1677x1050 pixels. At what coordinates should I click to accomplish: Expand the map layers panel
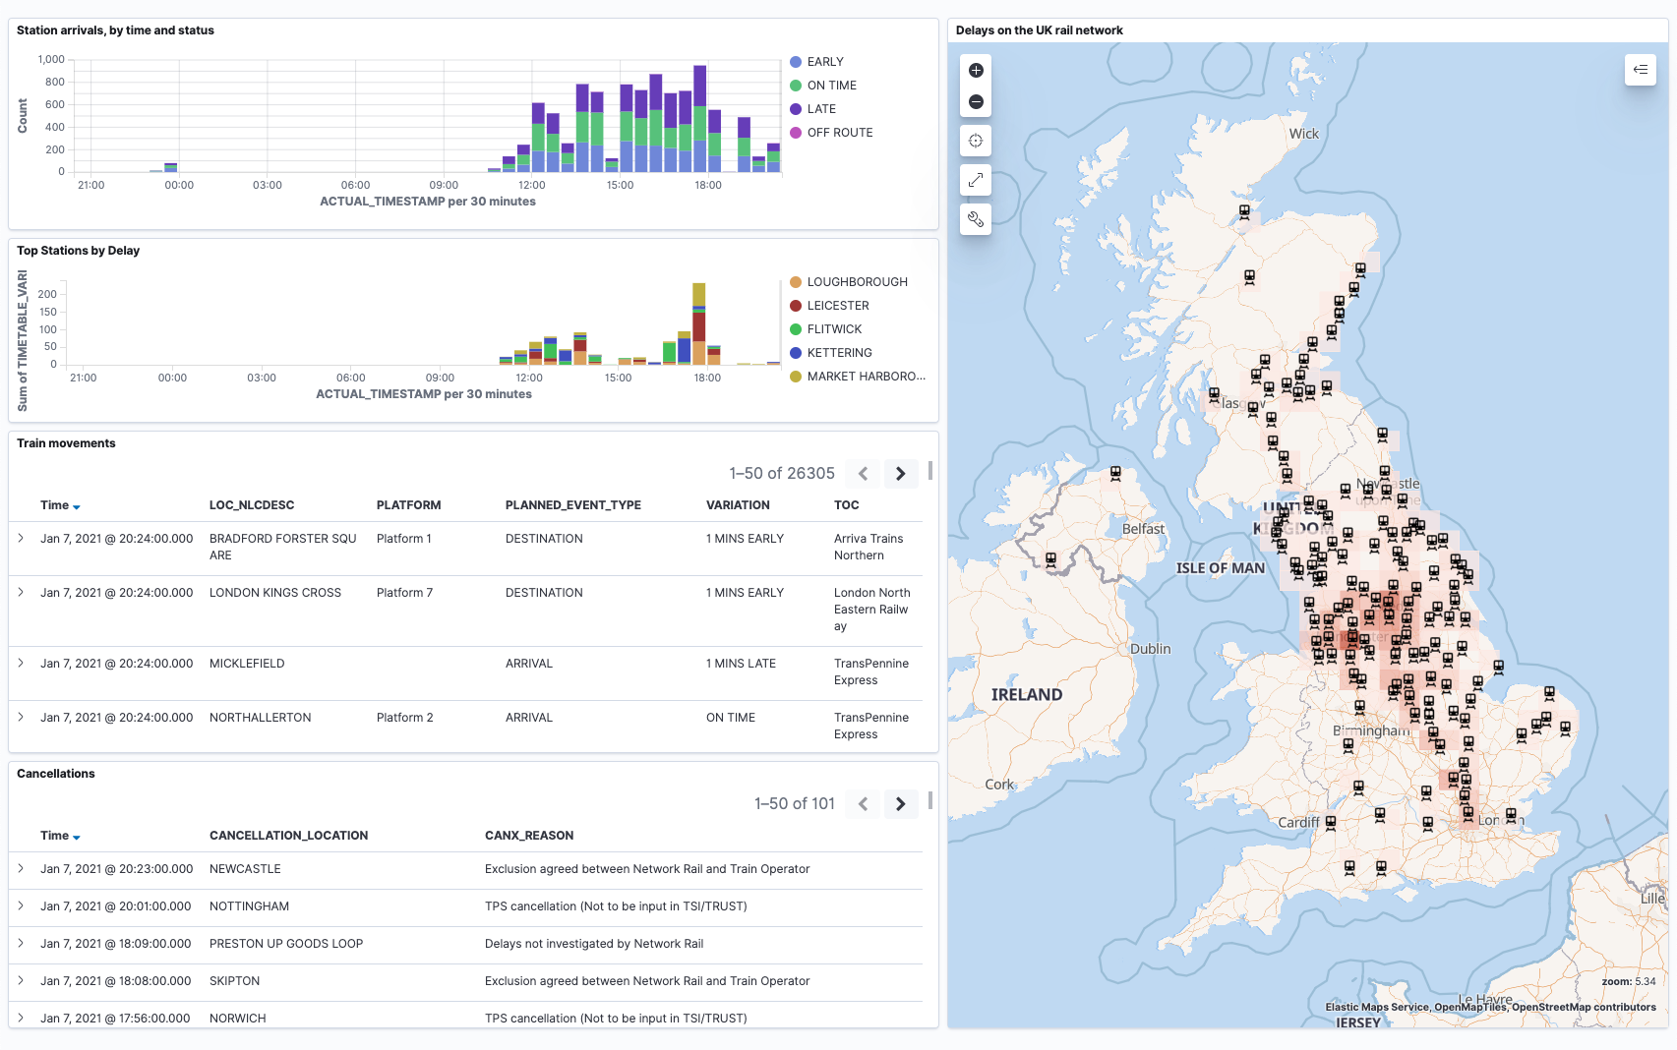tap(1640, 69)
